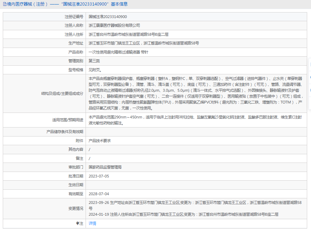Select expiry date 2028-07-04
311x231 pixels.
click(x=99, y=194)
